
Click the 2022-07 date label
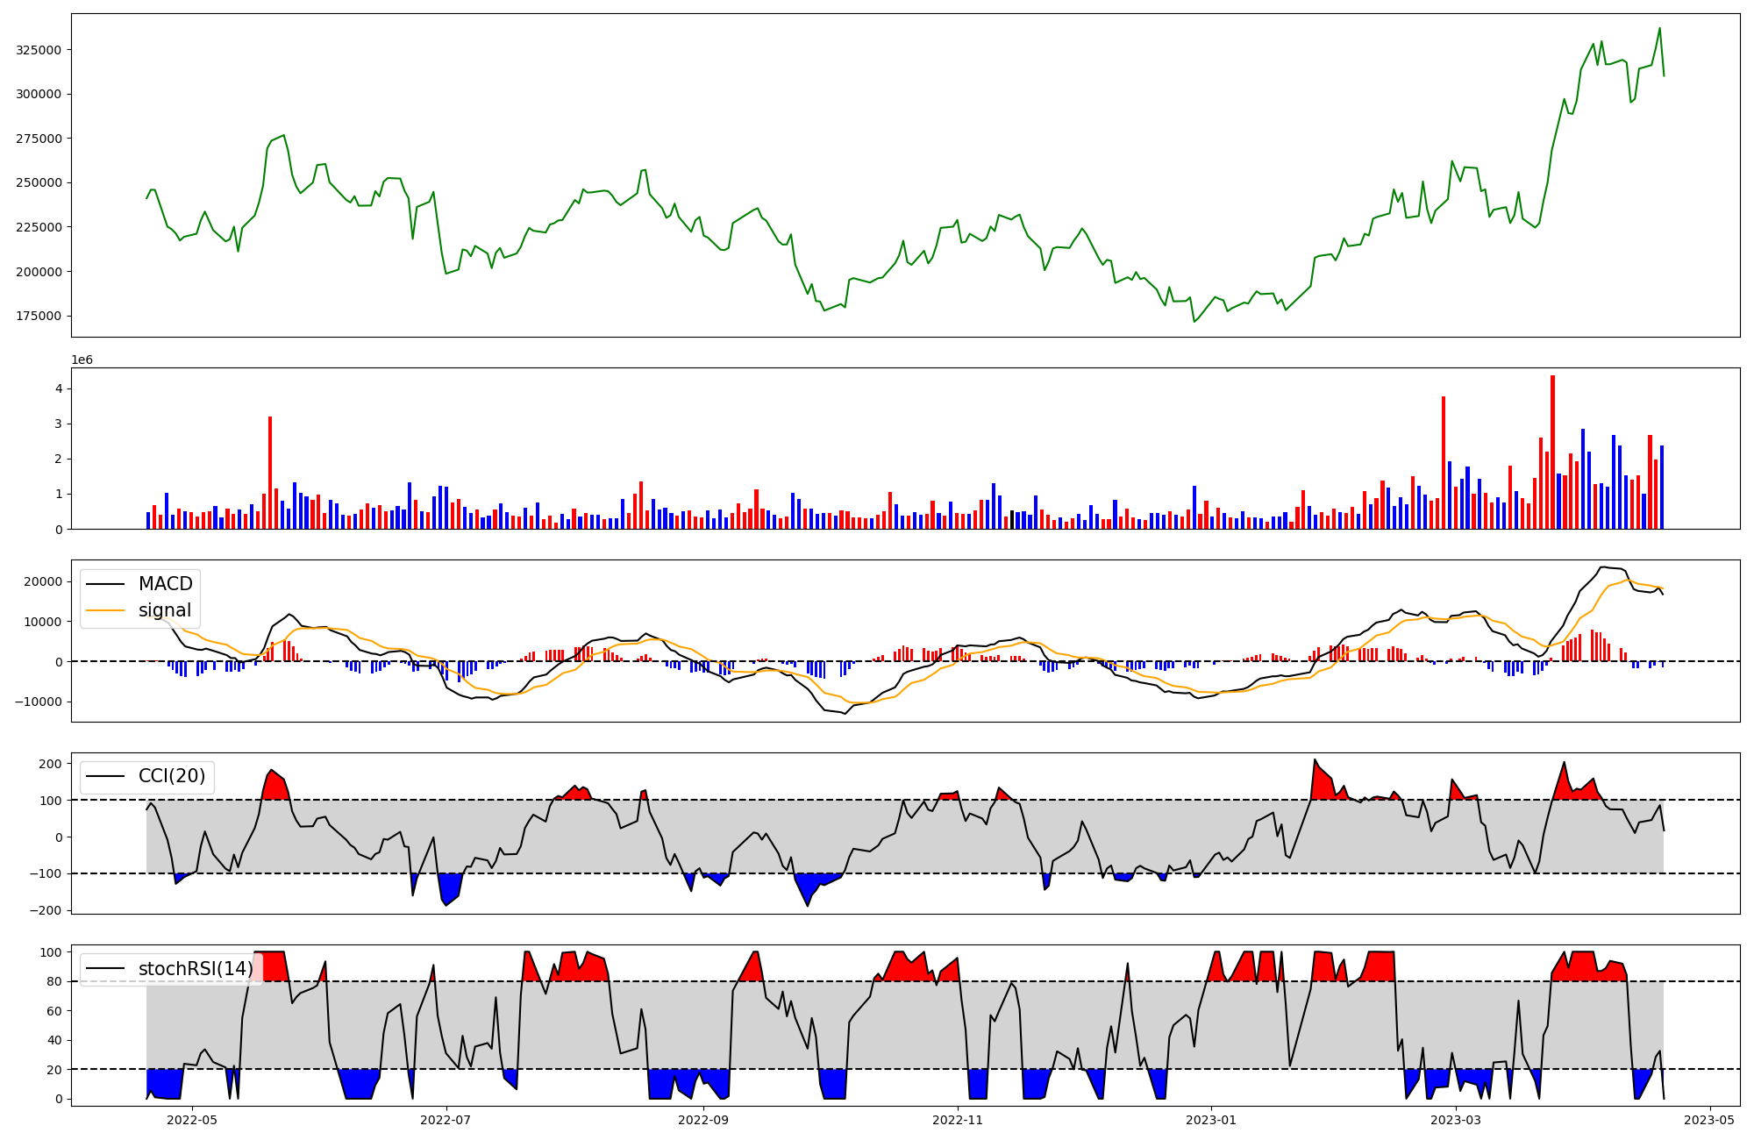(446, 1120)
